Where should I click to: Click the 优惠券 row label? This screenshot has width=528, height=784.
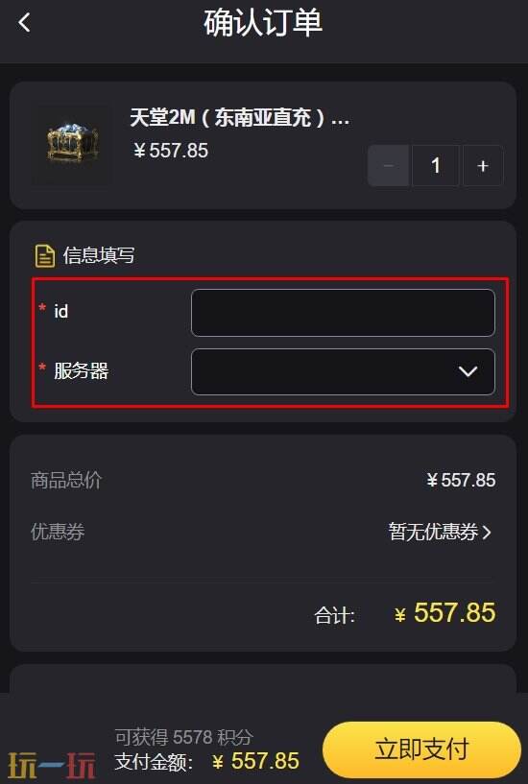click(x=58, y=532)
